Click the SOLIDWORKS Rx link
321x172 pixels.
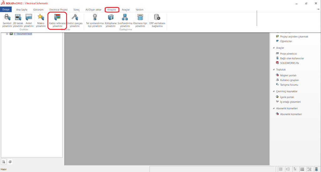pyautogui.click(x=289, y=63)
